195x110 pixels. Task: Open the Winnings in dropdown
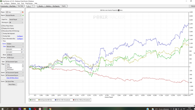[x=16, y=22]
